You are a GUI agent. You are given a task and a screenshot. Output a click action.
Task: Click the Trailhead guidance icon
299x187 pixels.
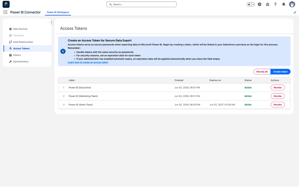click(267, 4)
